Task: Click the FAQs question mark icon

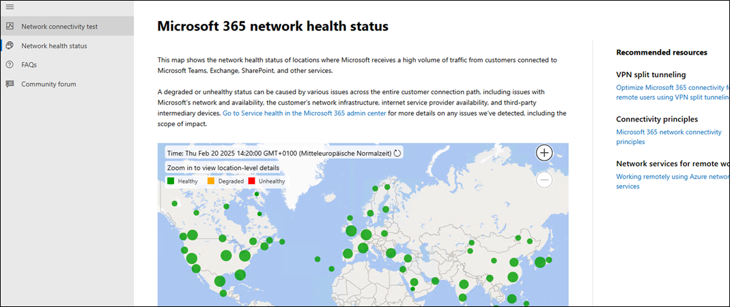Action: click(x=10, y=65)
